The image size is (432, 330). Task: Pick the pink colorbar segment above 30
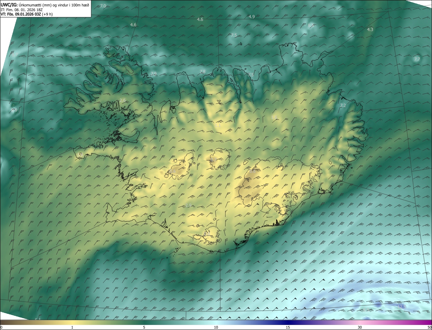click(x=360, y=322)
